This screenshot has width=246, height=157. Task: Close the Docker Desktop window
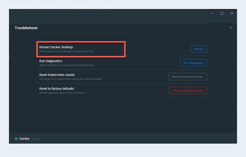pyautogui.click(x=232, y=13)
